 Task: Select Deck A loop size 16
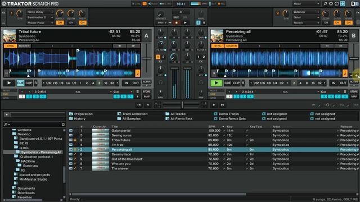(106, 83)
